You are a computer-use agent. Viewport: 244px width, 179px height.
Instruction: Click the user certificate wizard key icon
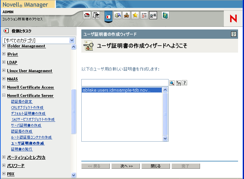88,46
